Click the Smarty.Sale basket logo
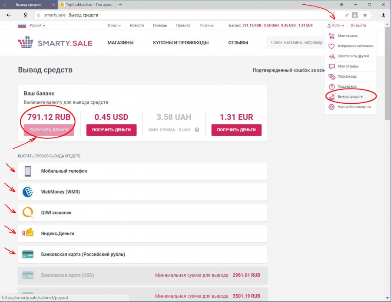Image resolution: width=391 pixels, height=302 pixels. click(26, 42)
